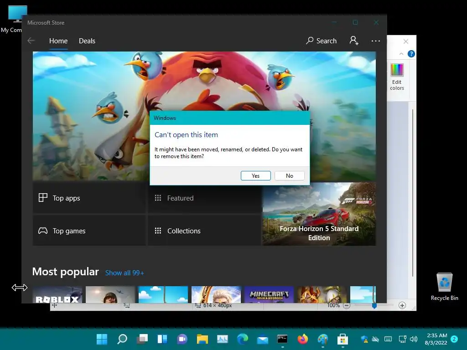
Task: Open the Top apps category tile
Action: [x=89, y=198]
